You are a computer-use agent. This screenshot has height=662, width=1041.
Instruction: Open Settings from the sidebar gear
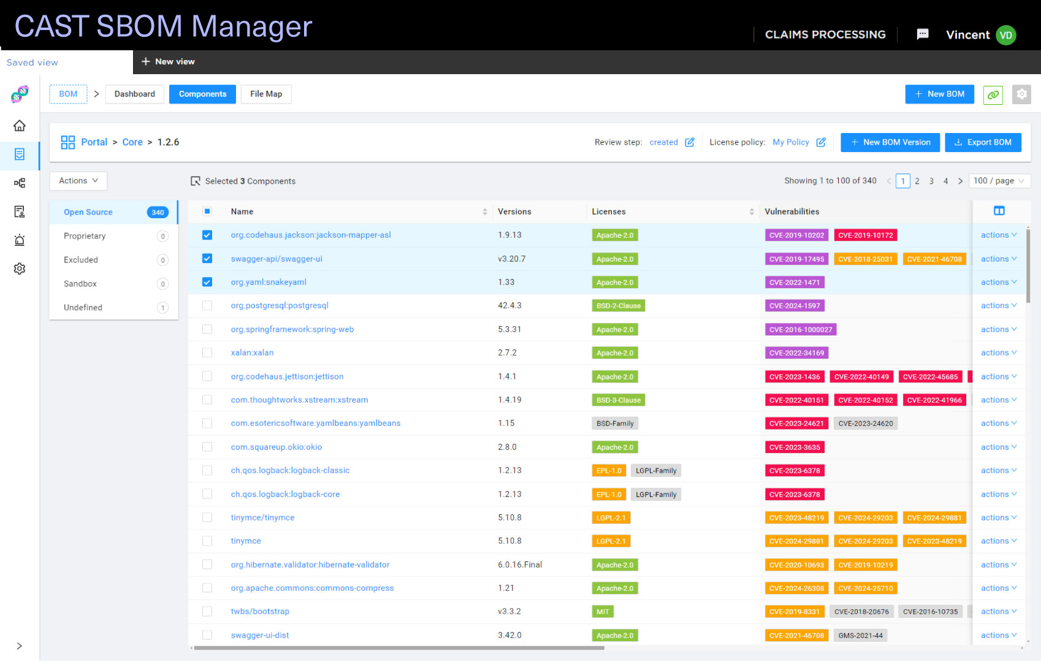click(x=19, y=268)
